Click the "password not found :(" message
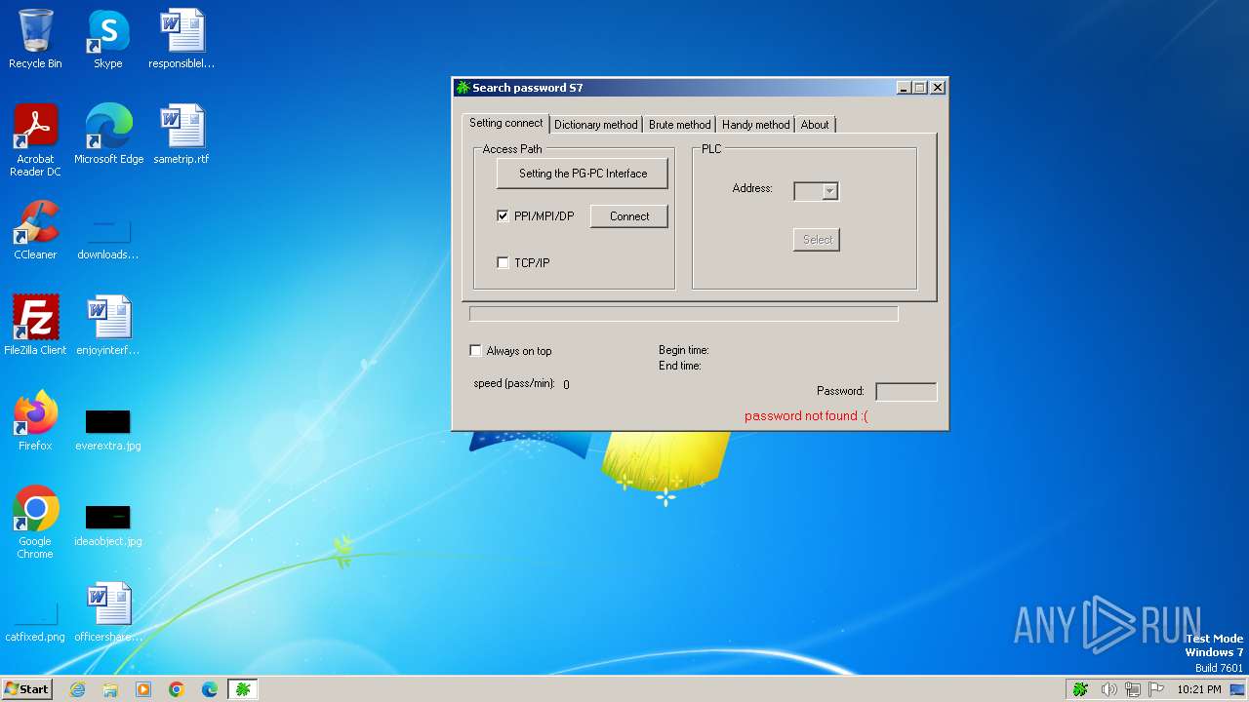 click(806, 416)
